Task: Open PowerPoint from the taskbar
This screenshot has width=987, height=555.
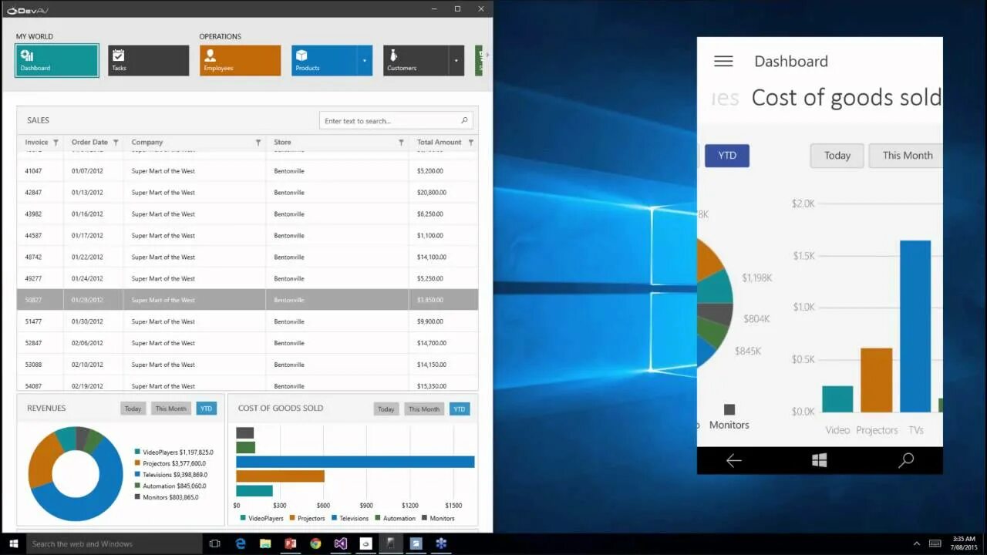Action: (290, 543)
